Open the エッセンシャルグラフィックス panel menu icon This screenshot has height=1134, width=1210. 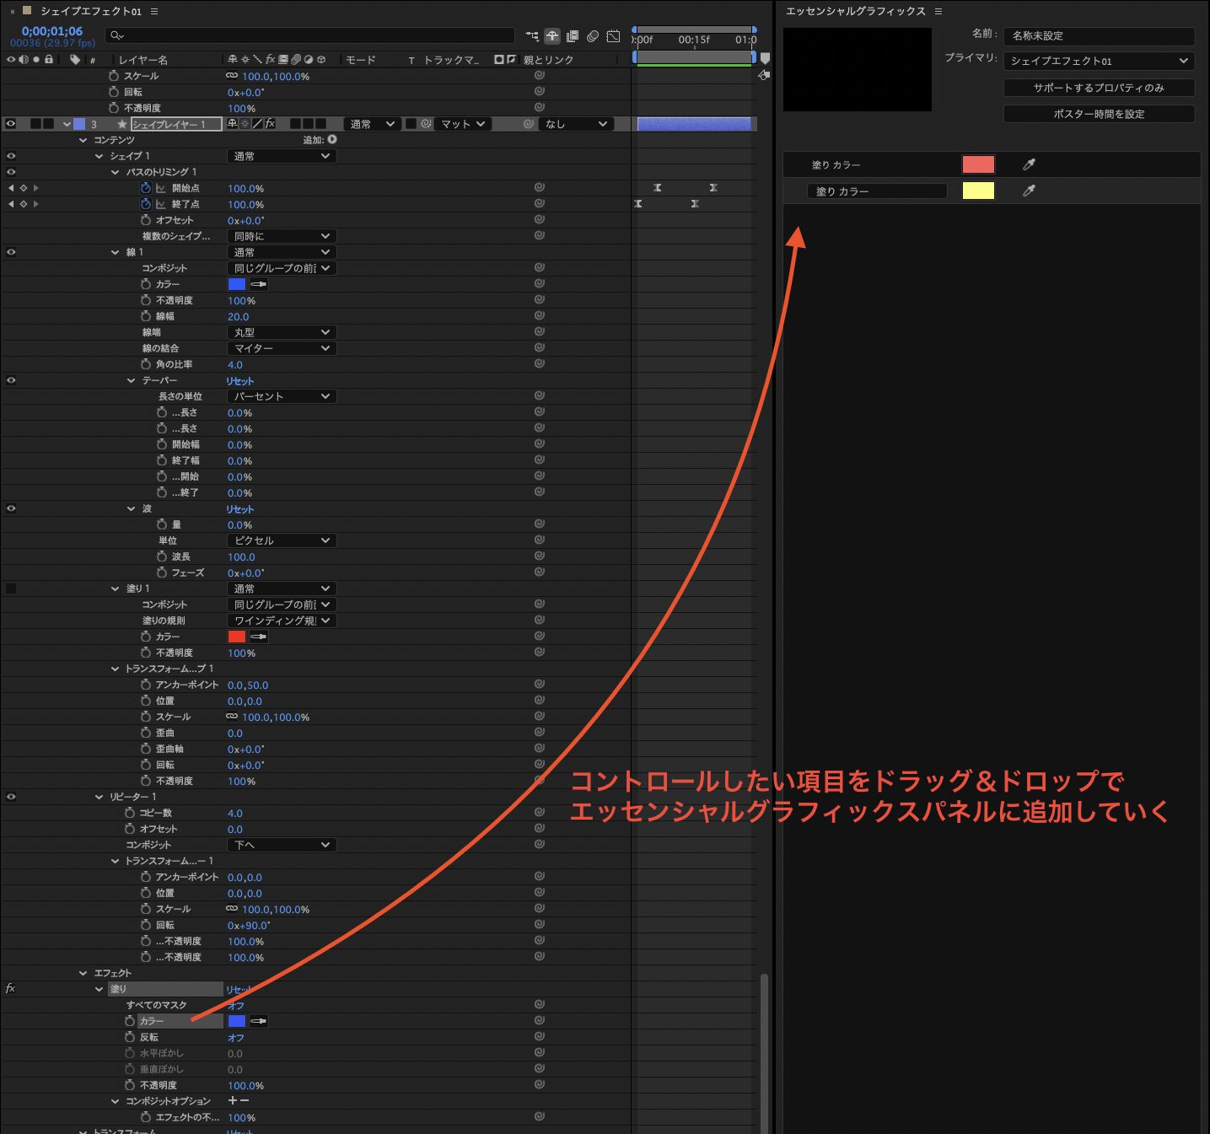click(938, 11)
